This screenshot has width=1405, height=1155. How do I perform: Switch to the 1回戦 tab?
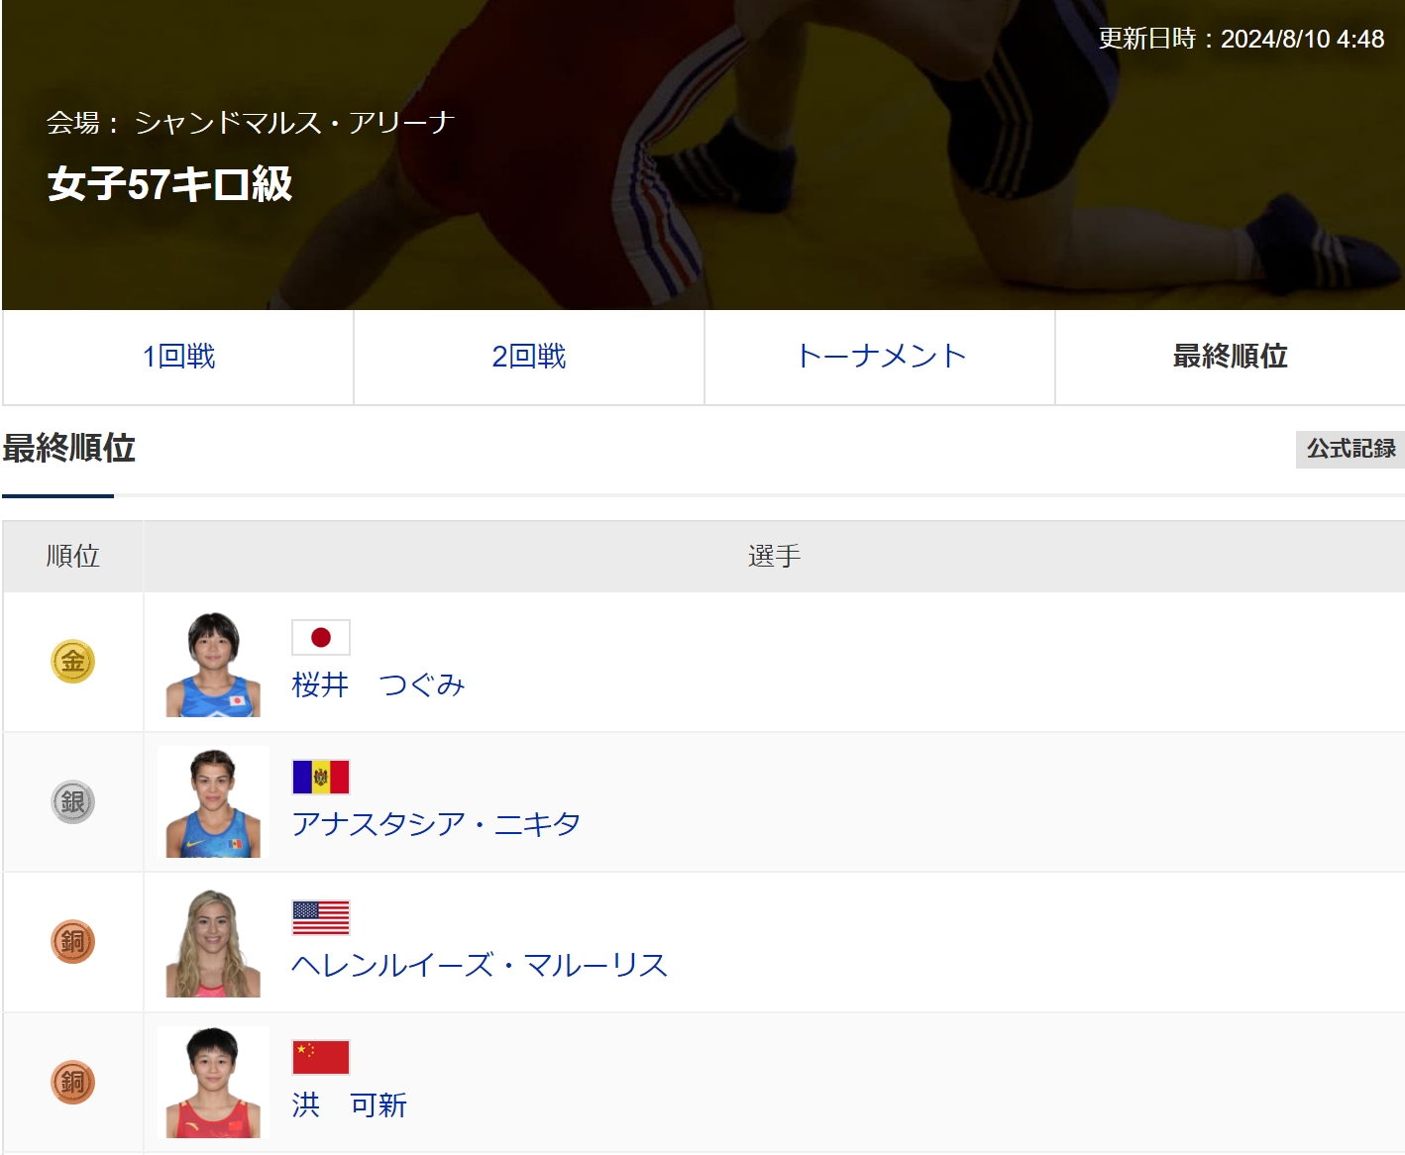[x=178, y=357]
